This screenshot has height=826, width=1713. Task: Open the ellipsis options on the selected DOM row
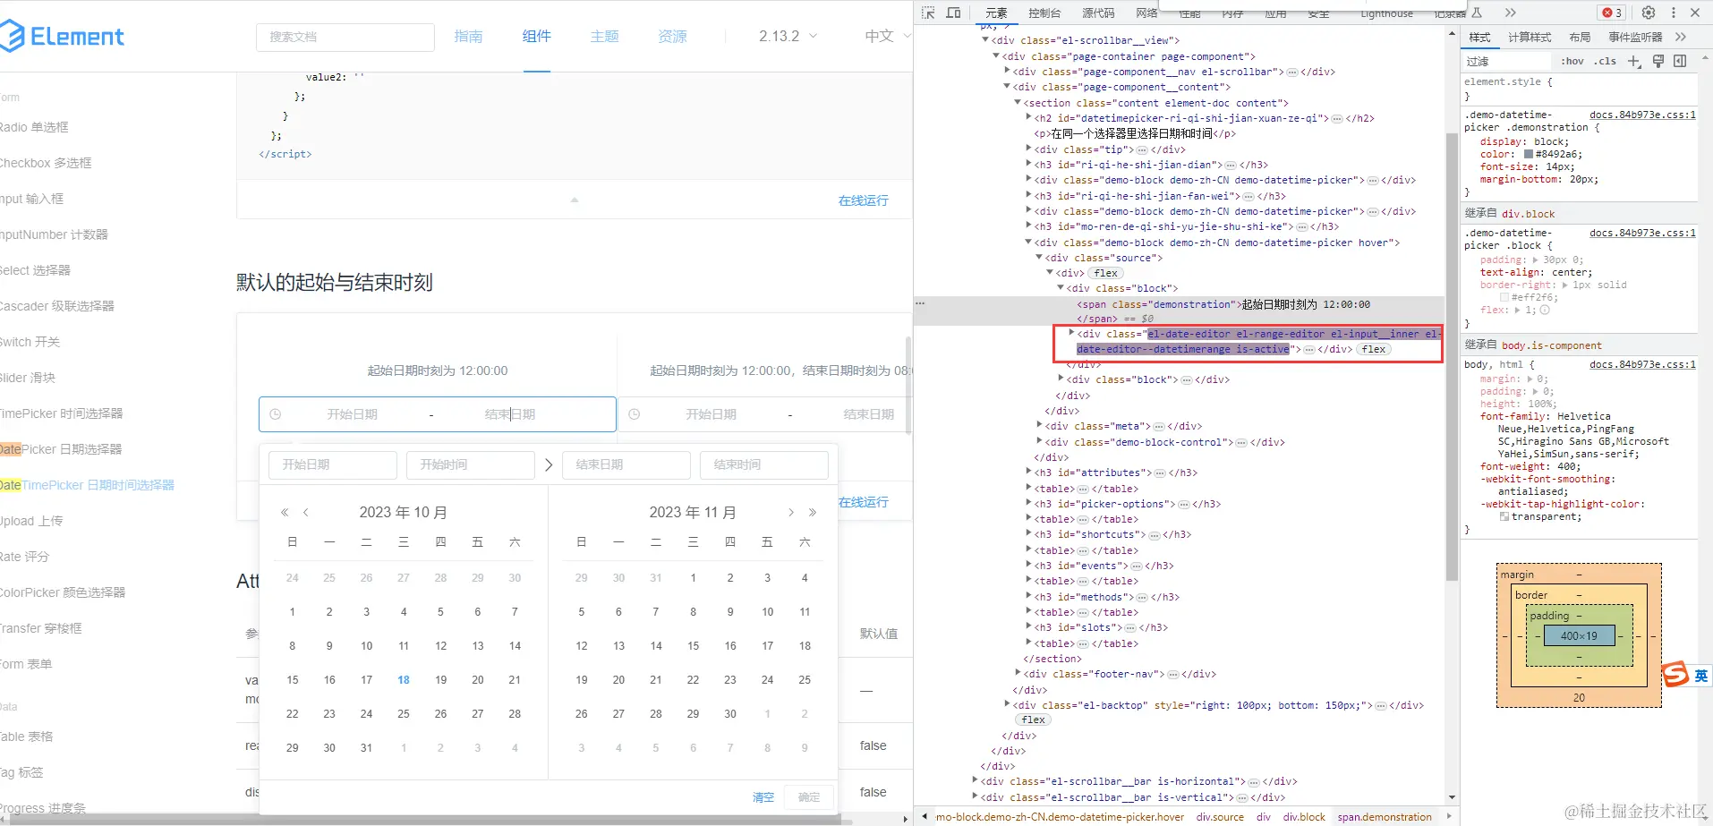coord(920,304)
